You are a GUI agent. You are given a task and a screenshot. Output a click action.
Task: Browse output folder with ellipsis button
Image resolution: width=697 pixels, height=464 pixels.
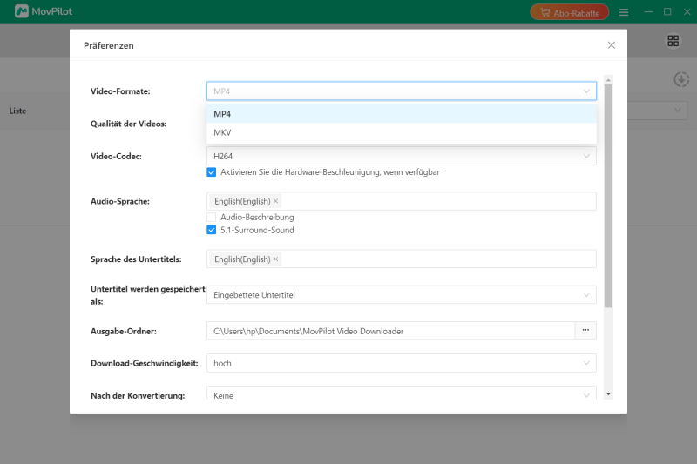coord(585,331)
